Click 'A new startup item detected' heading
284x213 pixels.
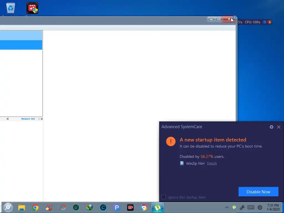point(213,140)
